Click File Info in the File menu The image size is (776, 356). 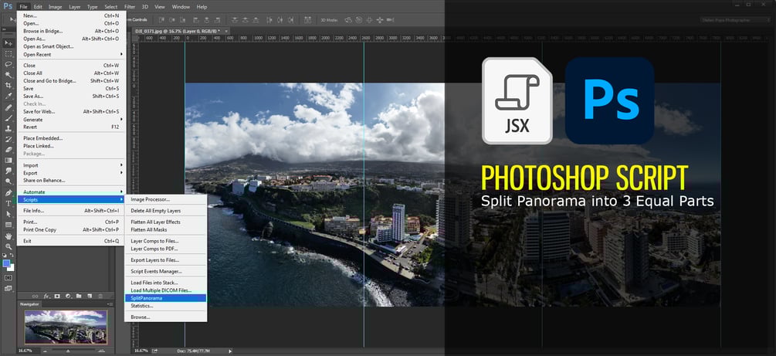click(71, 211)
